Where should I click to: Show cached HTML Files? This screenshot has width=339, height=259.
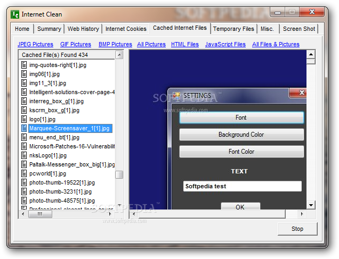[x=185, y=44]
